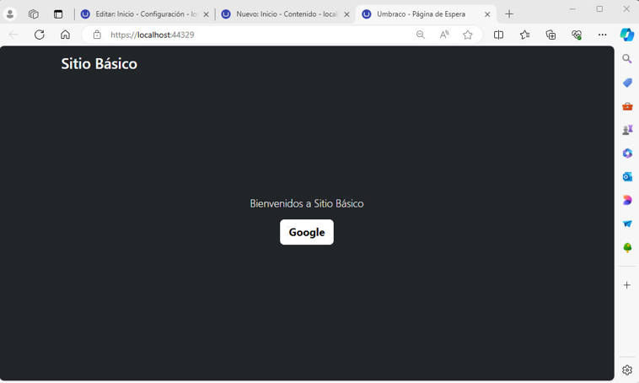Click the Google button

tap(306, 232)
